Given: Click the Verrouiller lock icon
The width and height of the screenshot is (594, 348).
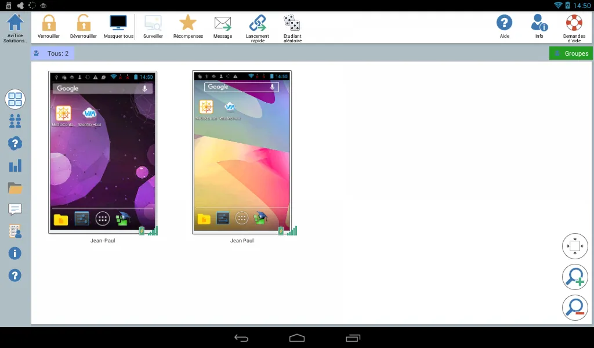Looking at the screenshot, I should [x=49, y=23].
